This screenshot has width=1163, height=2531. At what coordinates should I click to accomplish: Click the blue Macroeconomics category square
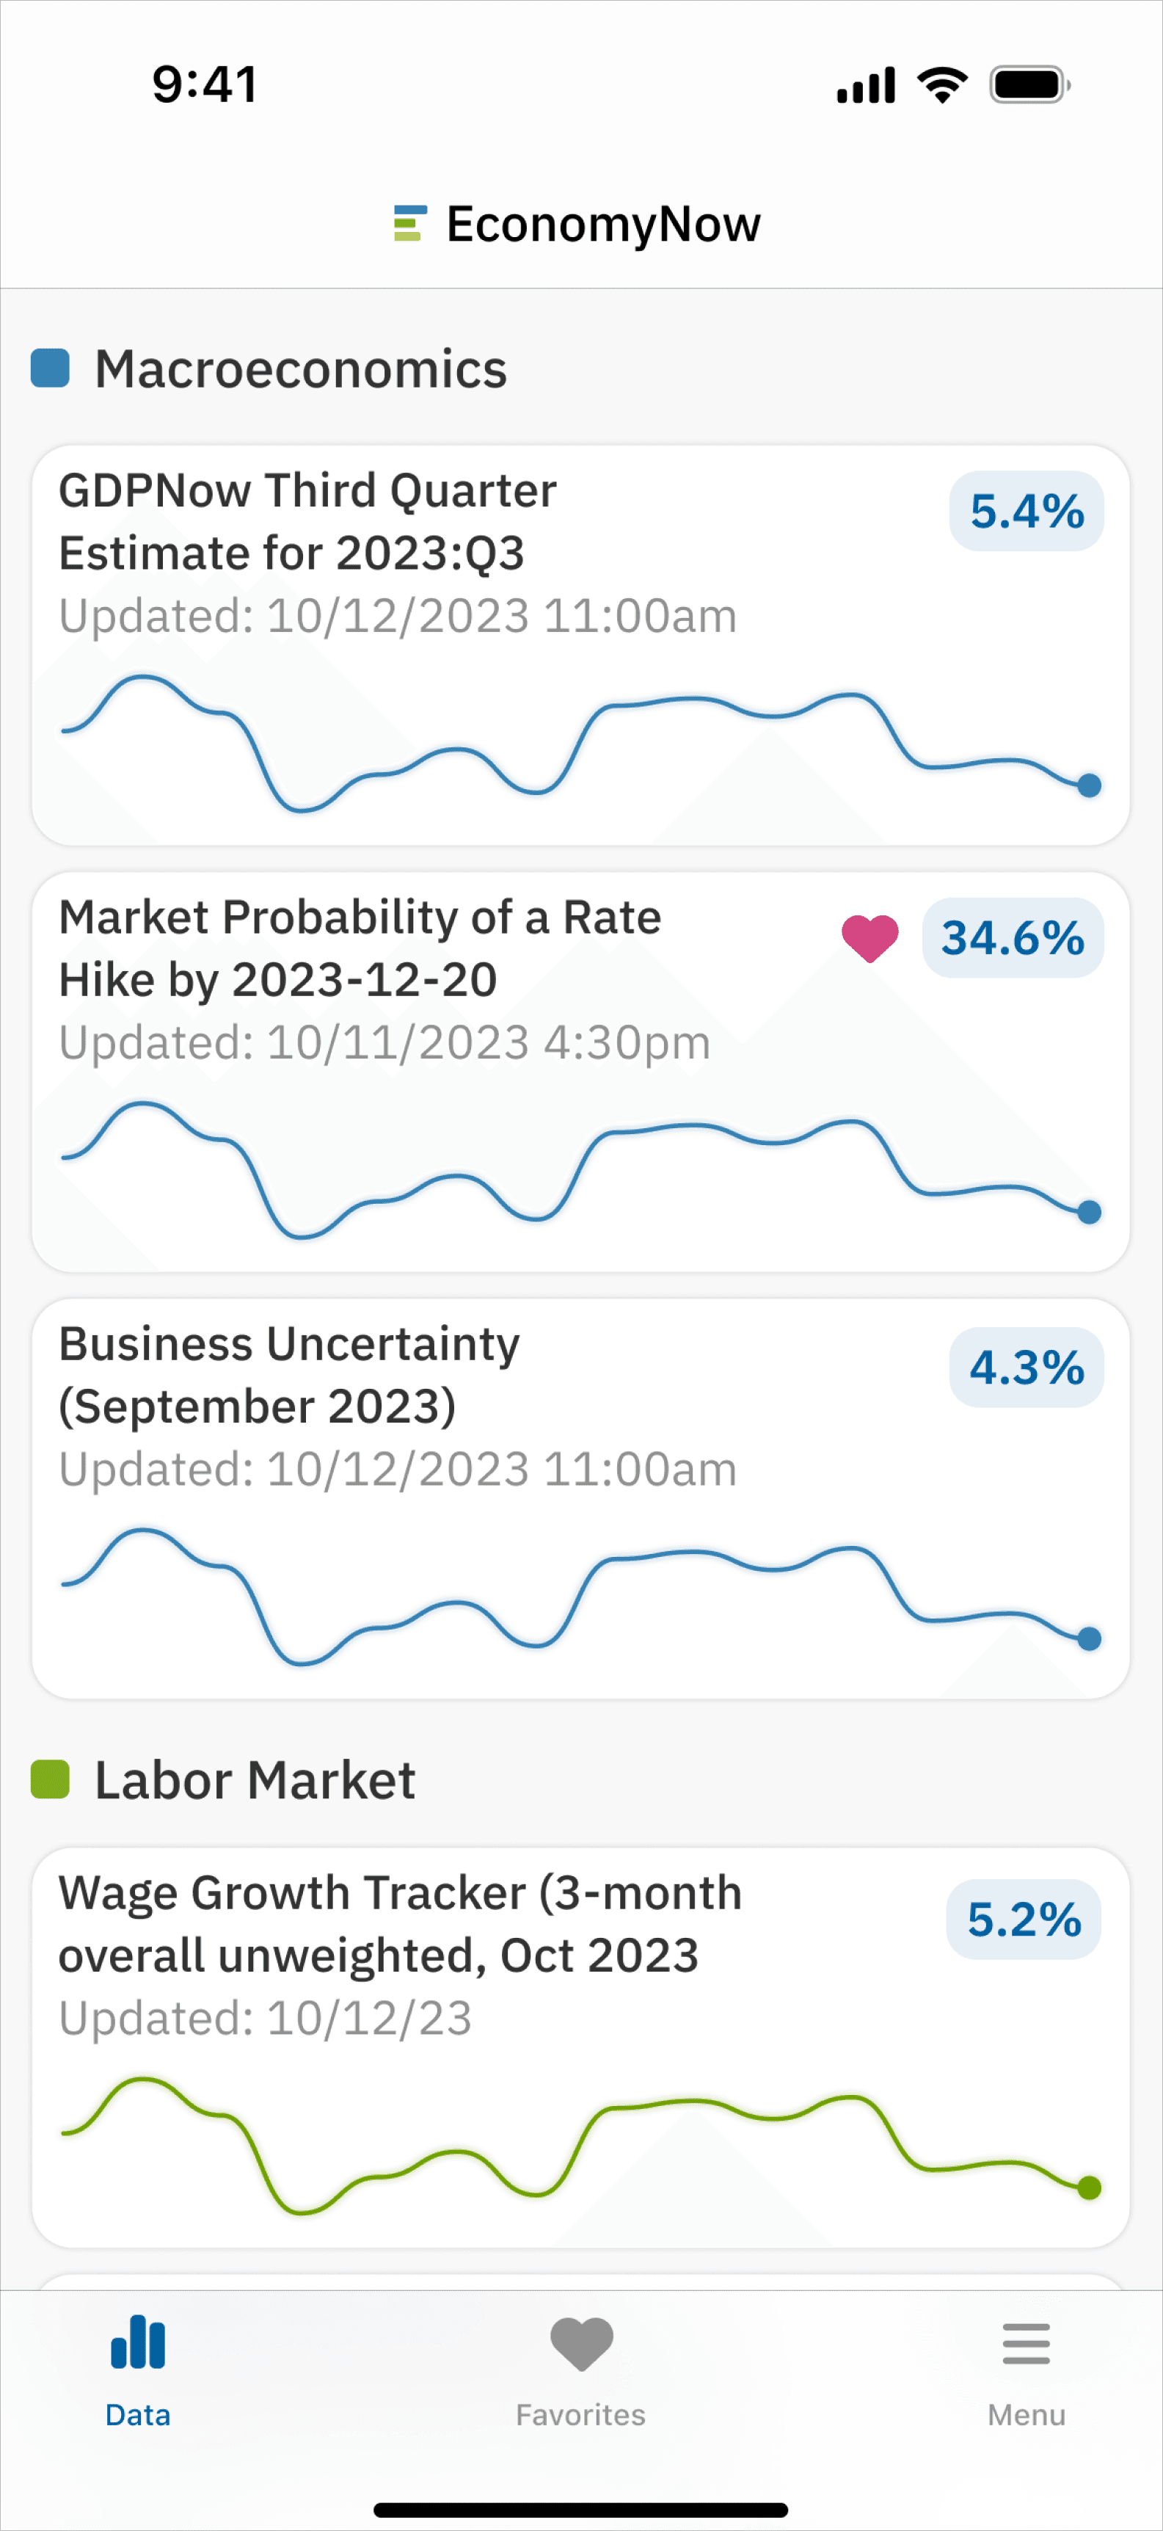[x=50, y=368]
